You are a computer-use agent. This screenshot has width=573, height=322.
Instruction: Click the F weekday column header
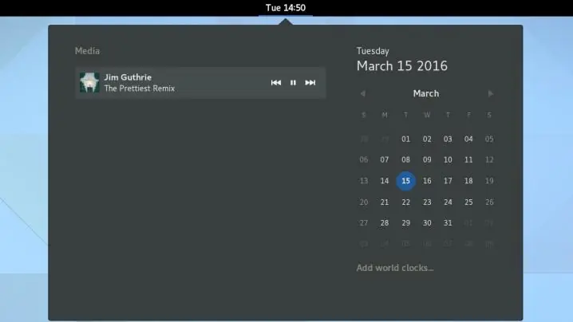coord(468,115)
